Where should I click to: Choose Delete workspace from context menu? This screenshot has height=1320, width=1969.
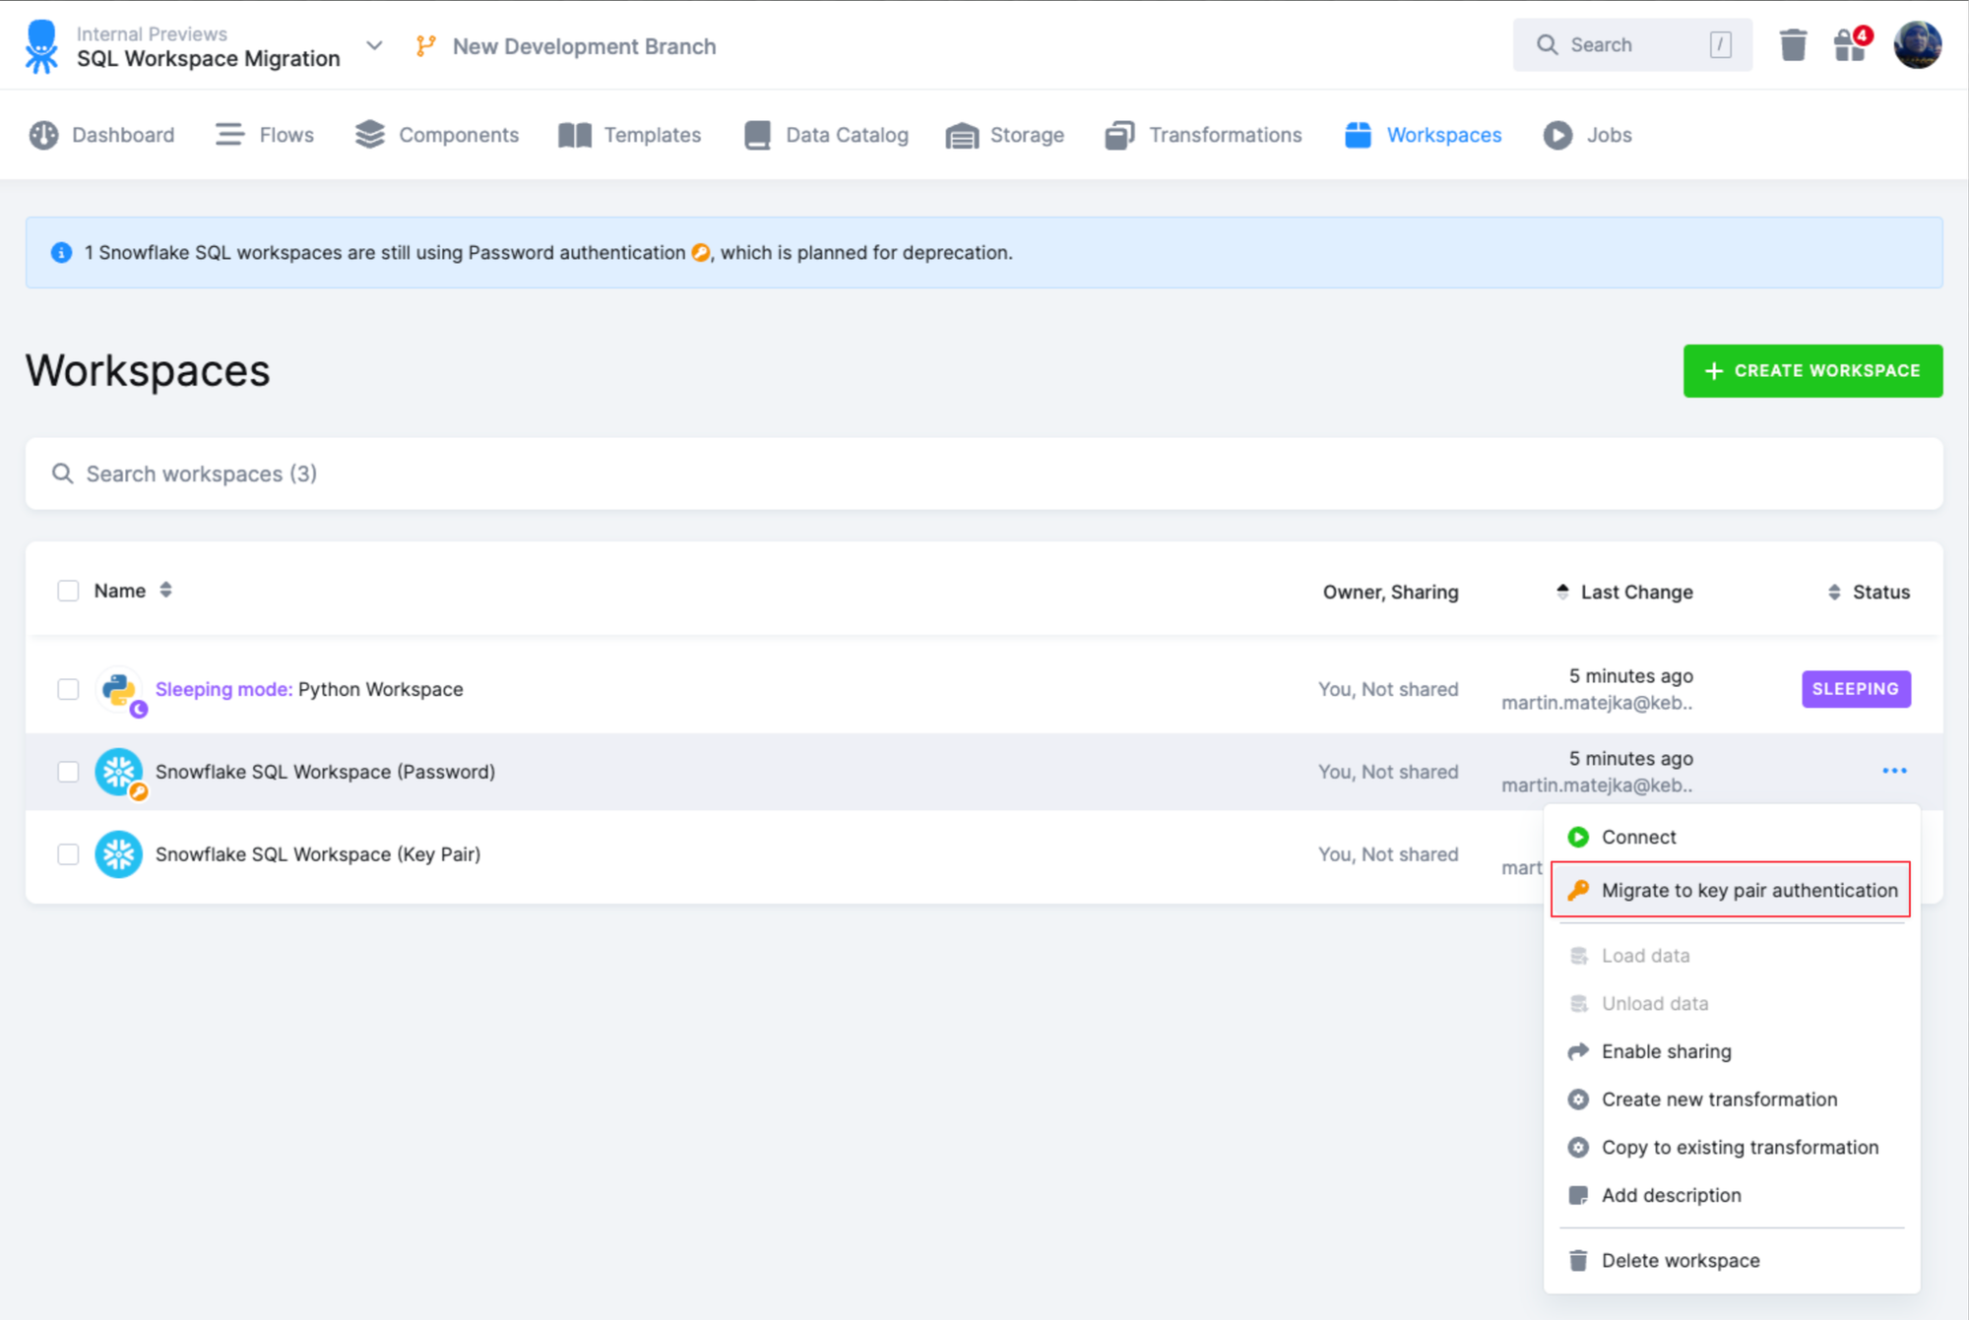point(1680,1261)
